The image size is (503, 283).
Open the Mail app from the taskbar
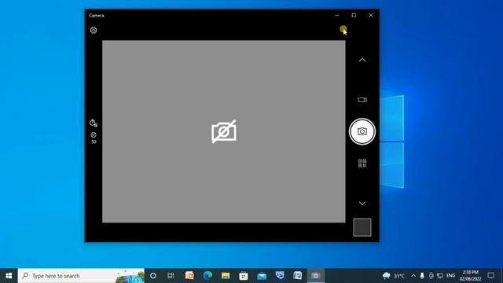pyautogui.click(x=262, y=276)
